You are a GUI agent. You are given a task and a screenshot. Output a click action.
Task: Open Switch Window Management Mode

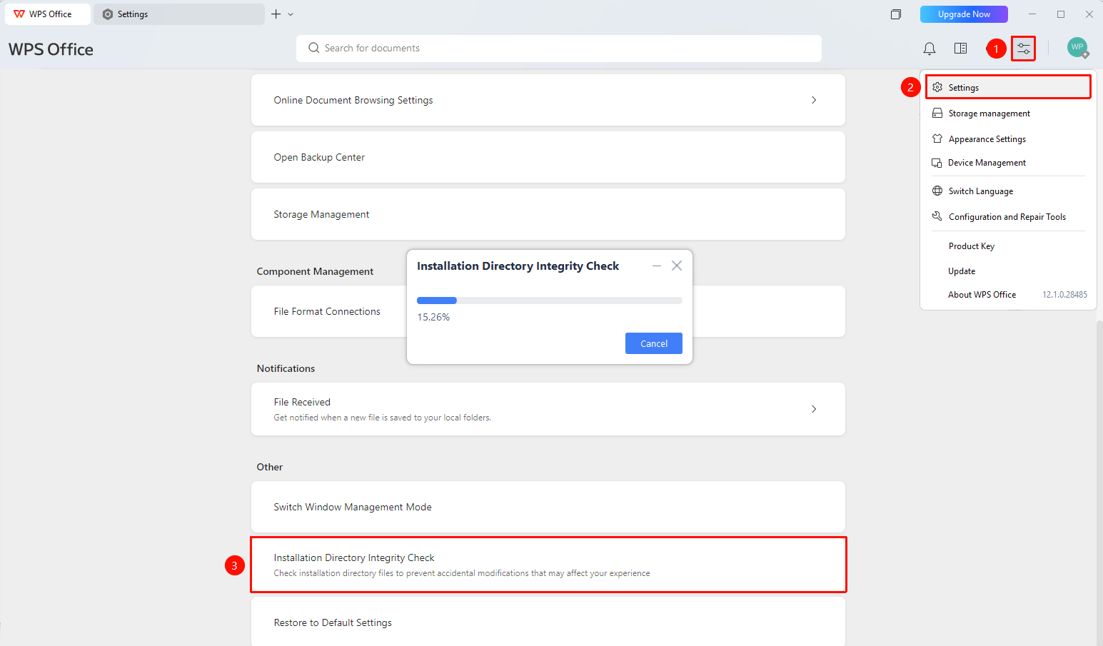click(x=548, y=507)
